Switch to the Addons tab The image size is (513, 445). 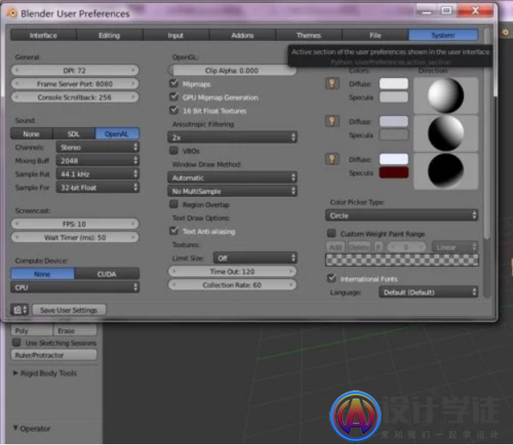[242, 35]
